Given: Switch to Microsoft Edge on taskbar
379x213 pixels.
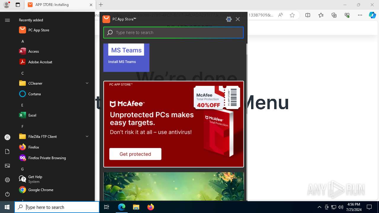Looking at the screenshot, I should (x=122, y=207).
